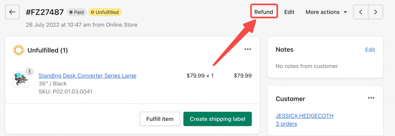The width and height of the screenshot is (395, 136).
Task: Click the item quantity badge on thumbnail
Action: tap(29, 72)
